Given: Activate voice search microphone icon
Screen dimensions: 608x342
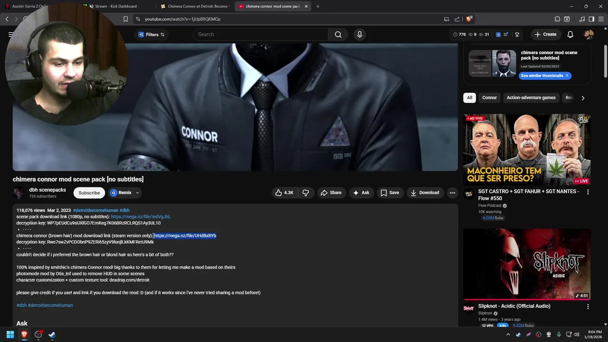Looking at the screenshot, I should tap(360, 34).
